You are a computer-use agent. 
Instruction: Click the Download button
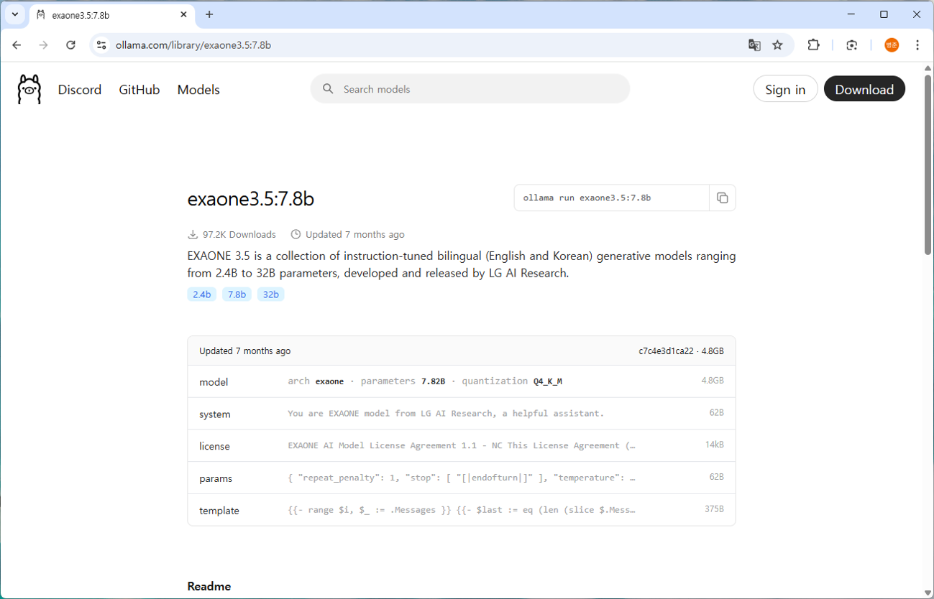tap(864, 89)
